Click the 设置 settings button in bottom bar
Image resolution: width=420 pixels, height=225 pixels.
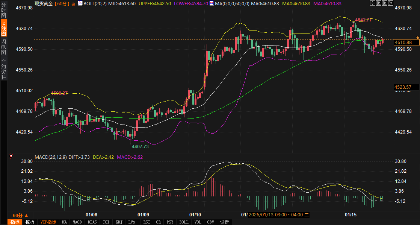(x=224, y=222)
